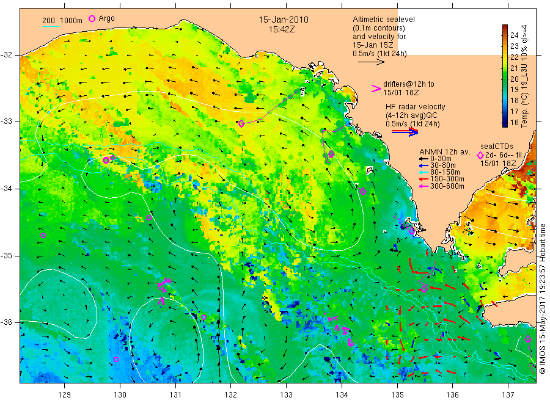550x403 pixels.
Task: Click the IMOS copyright timestamp text
Action: (542, 298)
